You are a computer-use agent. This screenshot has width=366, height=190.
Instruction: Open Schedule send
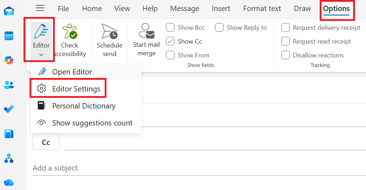coord(109,41)
